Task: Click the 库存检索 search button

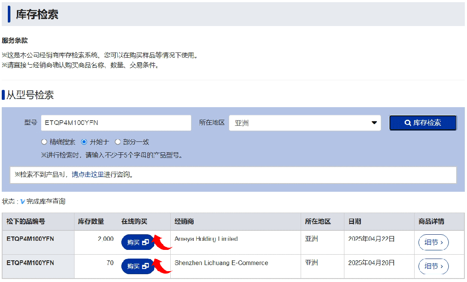Action: click(x=423, y=123)
